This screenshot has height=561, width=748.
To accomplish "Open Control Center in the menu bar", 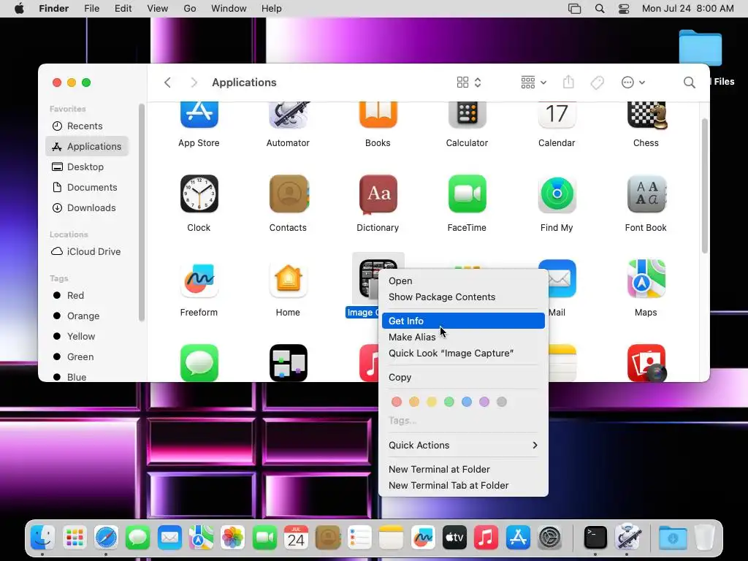I will coord(624,9).
